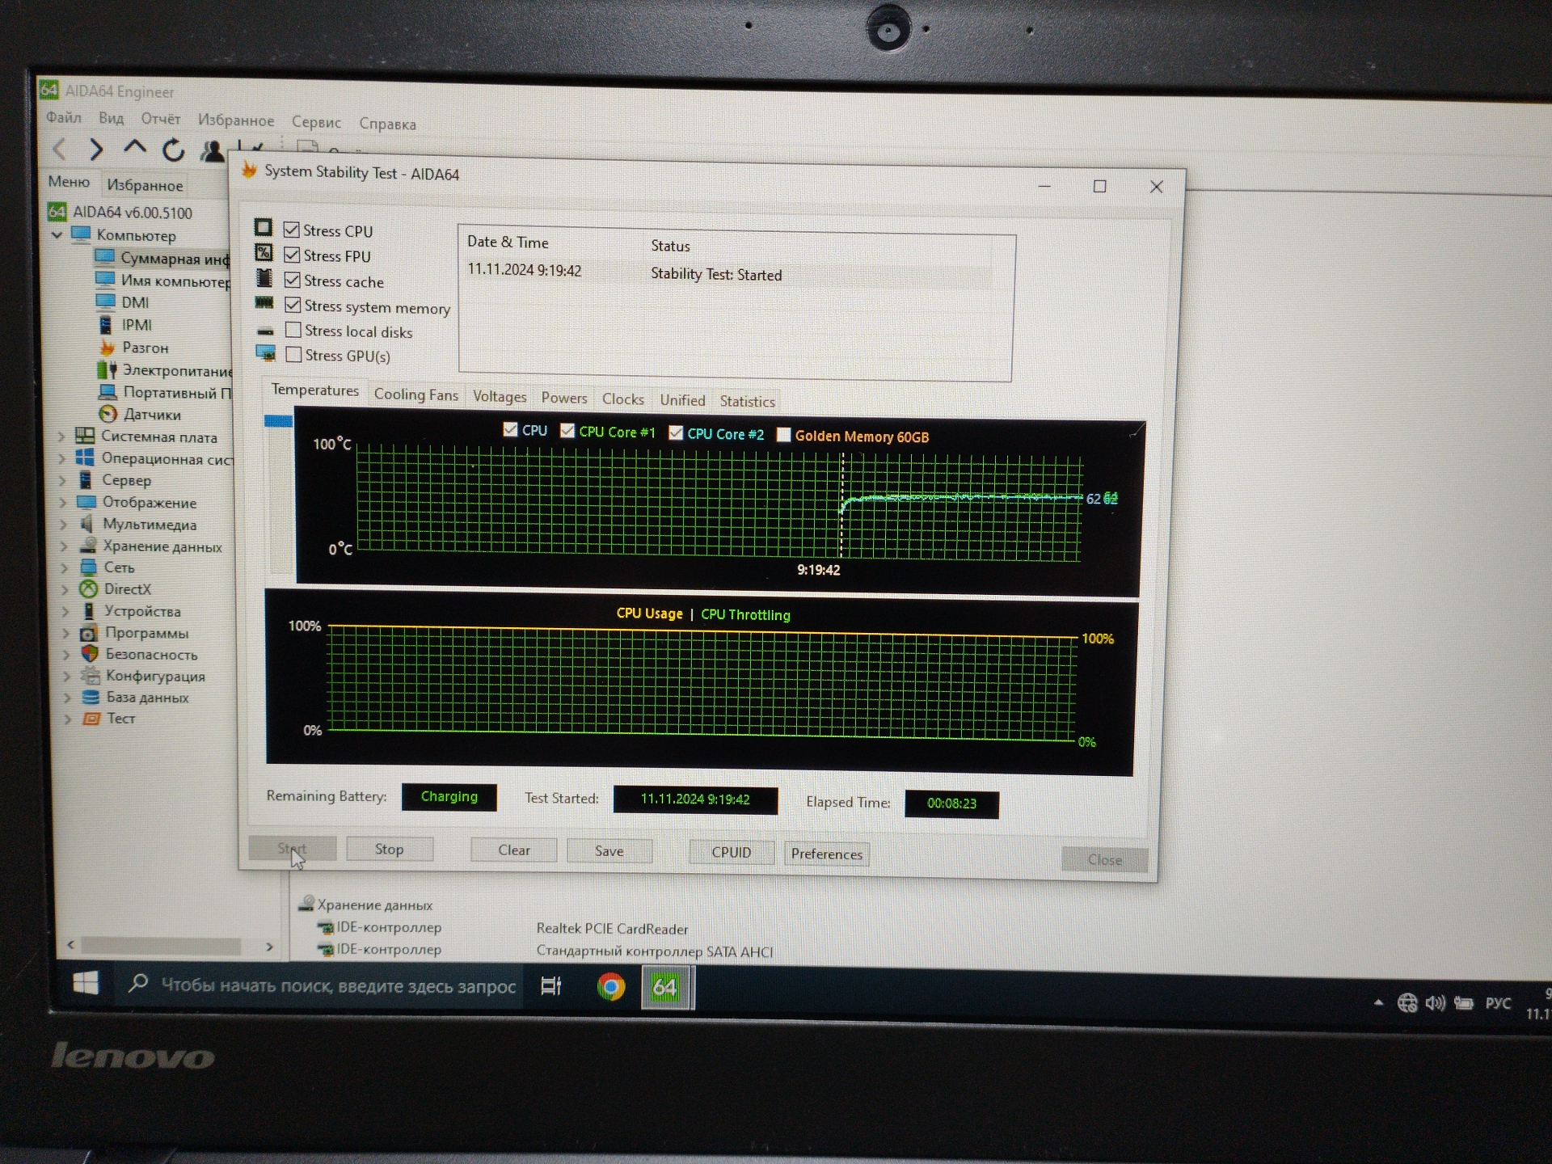This screenshot has width=1552, height=1164.
Task: Open the Файл menu
Action: click(x=63, y=117)
